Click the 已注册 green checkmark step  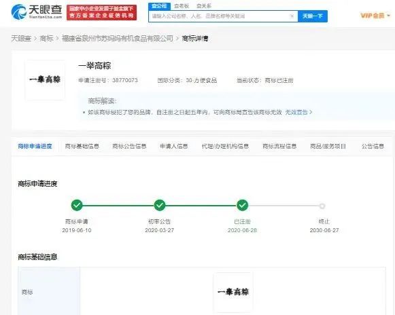[x=242, y=205]
